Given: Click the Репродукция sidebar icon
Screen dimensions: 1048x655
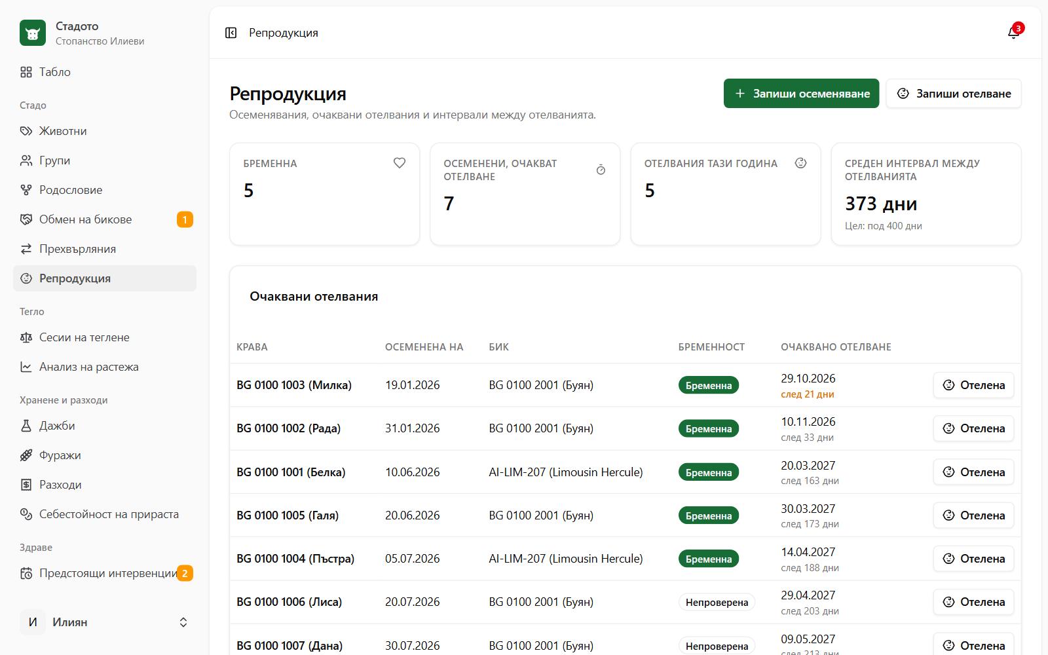Looking at the screenshot, I should coord(26,278).
